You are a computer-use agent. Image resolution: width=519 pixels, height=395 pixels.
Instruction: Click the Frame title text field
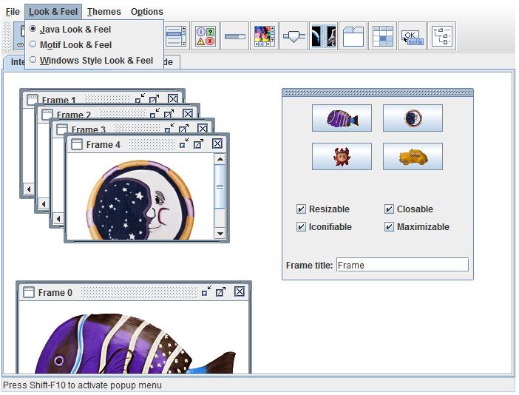click(402, 265)
